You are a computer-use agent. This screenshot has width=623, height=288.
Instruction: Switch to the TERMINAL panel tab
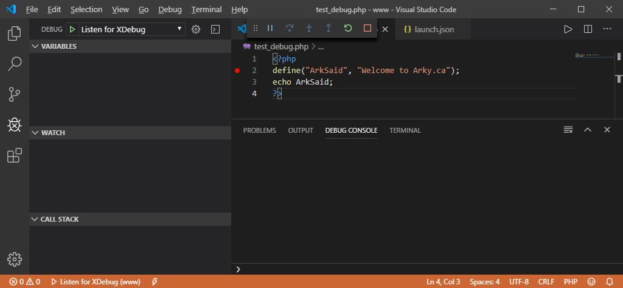(x=405, y=130)
